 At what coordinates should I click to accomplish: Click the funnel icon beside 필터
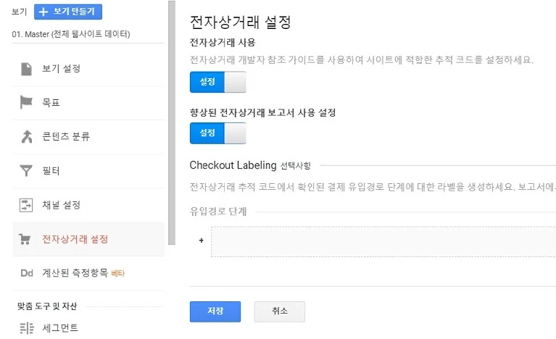click(27, 171)
